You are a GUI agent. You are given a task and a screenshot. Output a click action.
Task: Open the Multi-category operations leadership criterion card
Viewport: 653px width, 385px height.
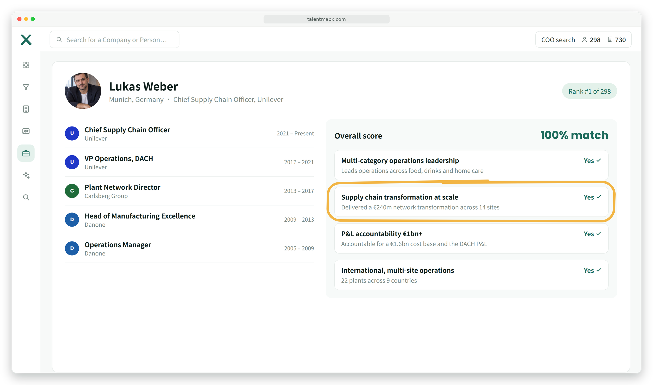[471, 165]
